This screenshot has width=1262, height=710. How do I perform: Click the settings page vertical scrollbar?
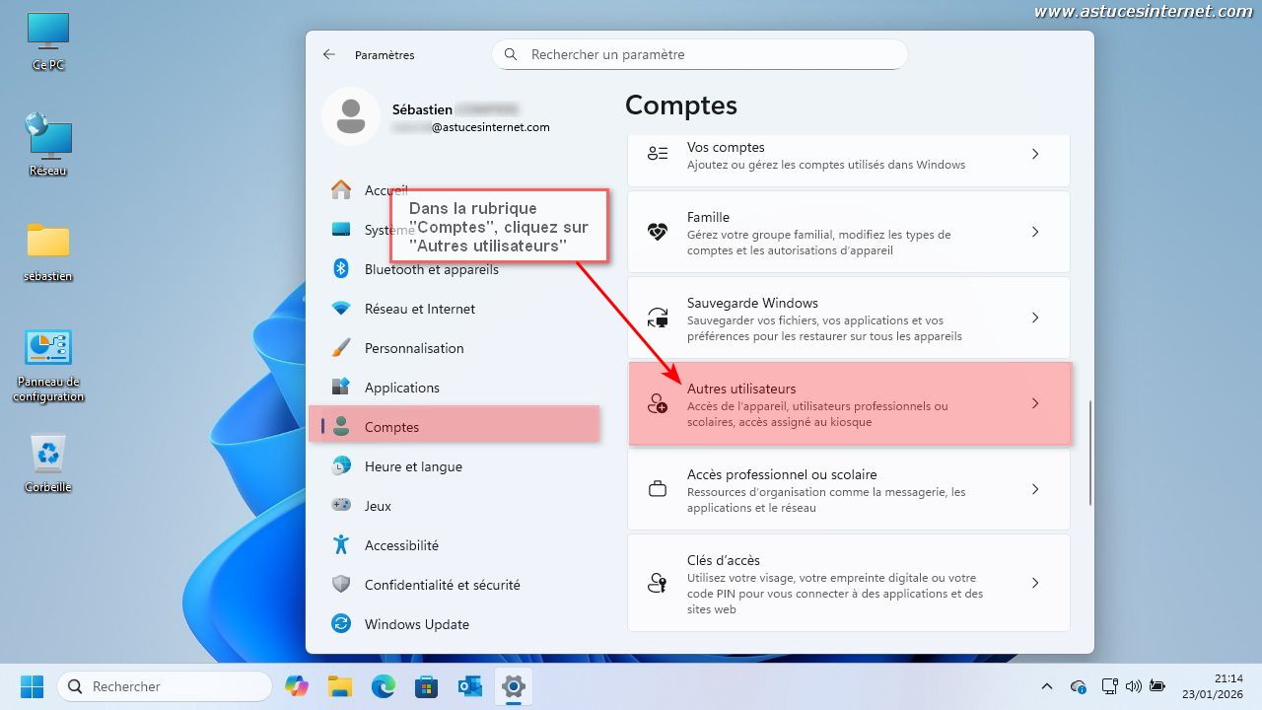(1089, 454)
